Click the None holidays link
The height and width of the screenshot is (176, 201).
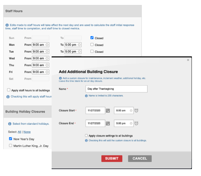[x=27, y=132]
